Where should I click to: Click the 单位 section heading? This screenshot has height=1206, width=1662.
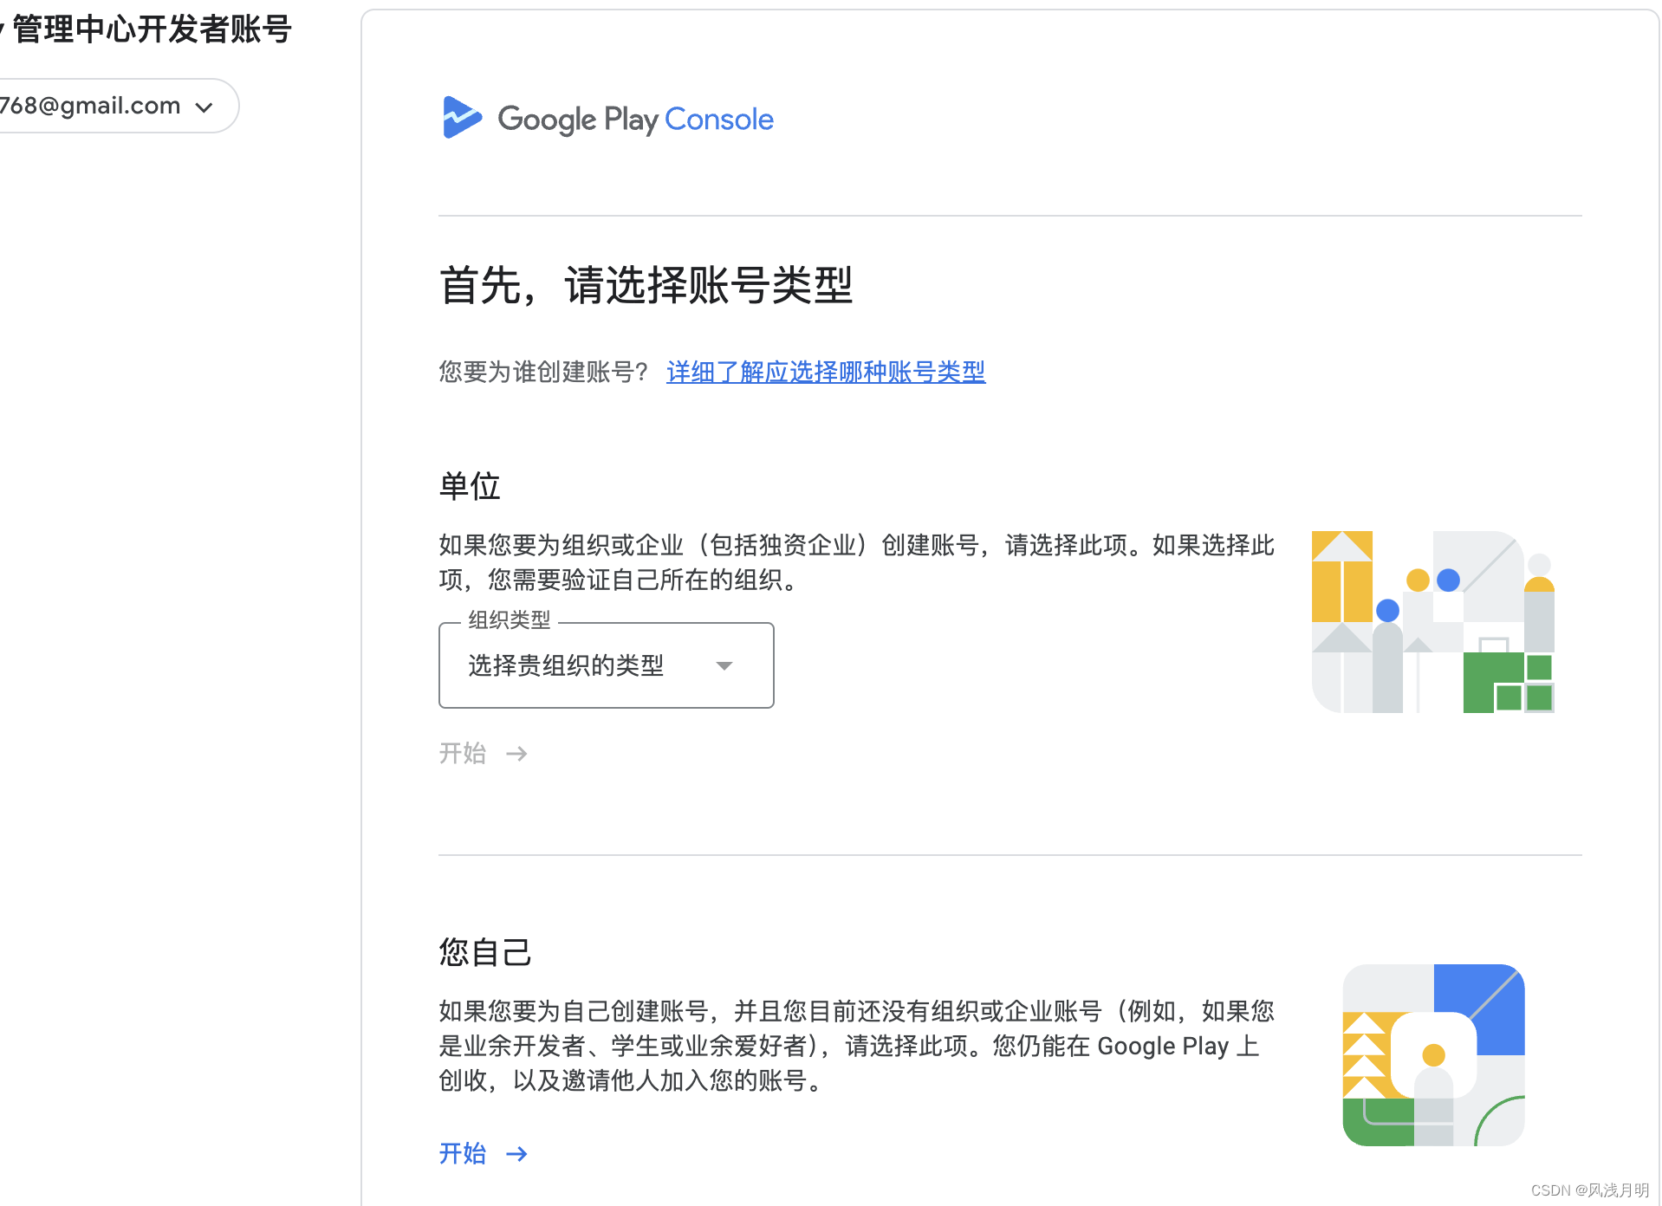[x=470, y=486]
